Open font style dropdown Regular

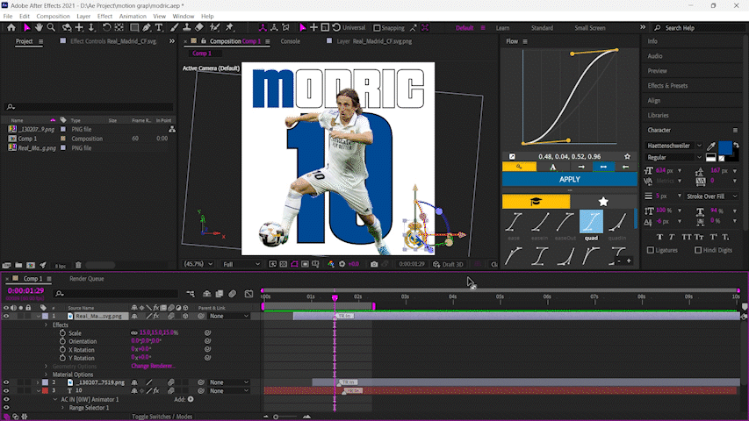tap(673, 158)
